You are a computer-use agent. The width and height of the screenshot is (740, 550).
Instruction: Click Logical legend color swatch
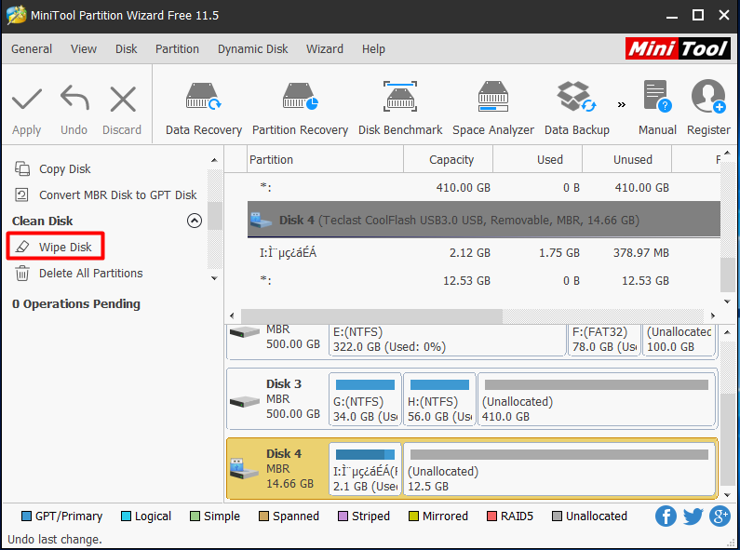126,516
